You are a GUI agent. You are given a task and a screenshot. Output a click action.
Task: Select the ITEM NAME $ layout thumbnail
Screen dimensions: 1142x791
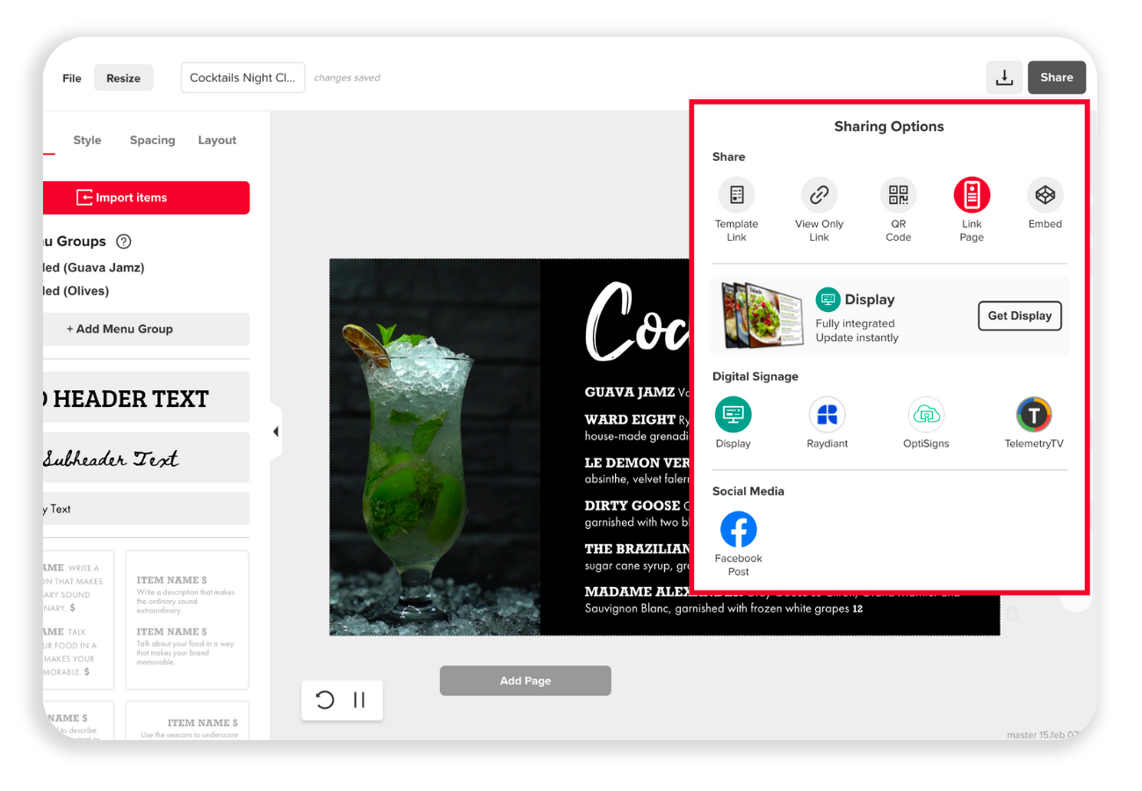187,620
